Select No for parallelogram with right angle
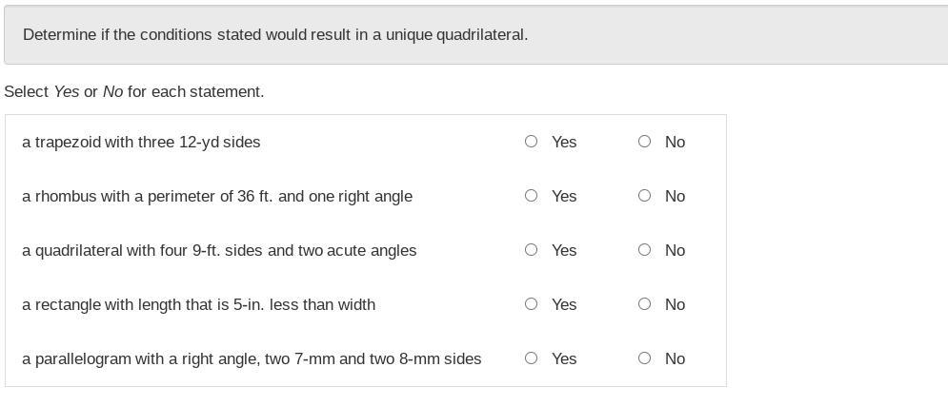 pos(644,358)
